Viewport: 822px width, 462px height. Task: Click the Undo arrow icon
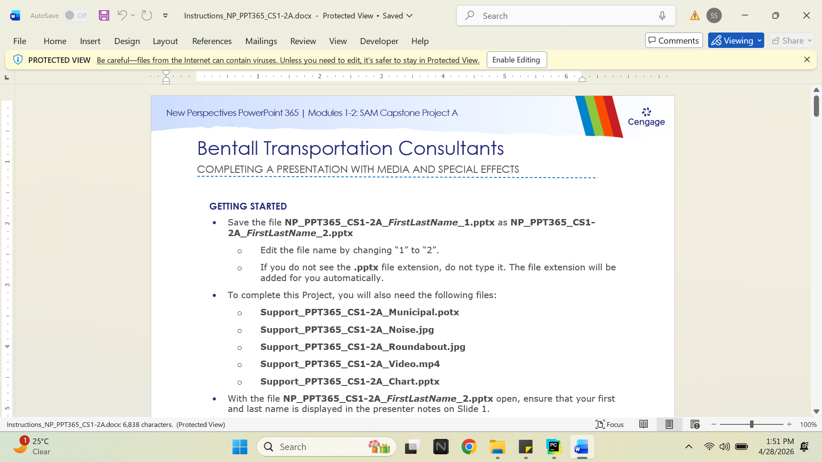122,15
